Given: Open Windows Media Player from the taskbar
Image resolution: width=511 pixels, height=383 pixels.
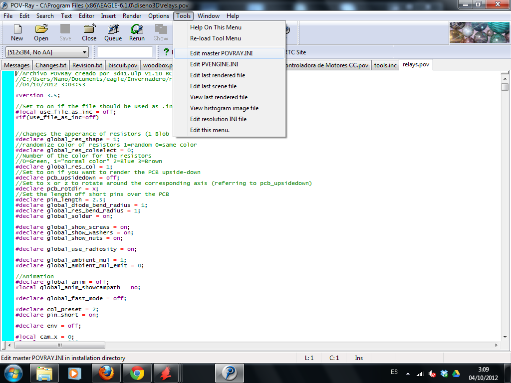Looking at the screenshot, I should pos(75,373).
